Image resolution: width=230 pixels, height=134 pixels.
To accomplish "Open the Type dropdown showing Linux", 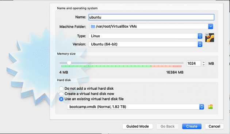I will 146,36.
